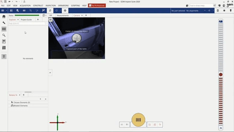Click the crop selection toolbar icon
Viewport: 234px width, 132px height.
(x=31, y=11)
